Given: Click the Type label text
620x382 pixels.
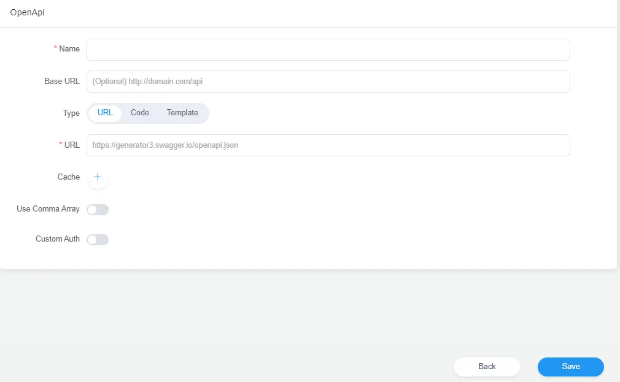Looking at the screenshot, I should (71, 113).
